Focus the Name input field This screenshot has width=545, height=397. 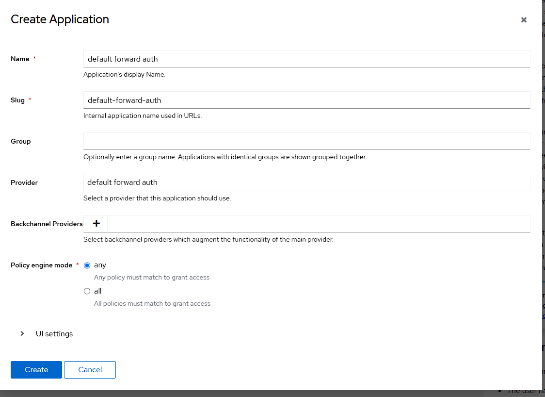[x=306, y=59]
